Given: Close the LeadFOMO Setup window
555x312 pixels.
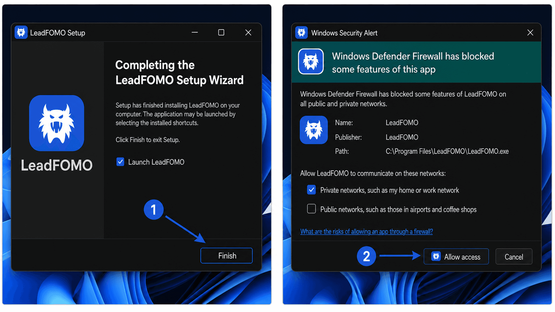Looking at the screenshot, I should pos(248,32).
